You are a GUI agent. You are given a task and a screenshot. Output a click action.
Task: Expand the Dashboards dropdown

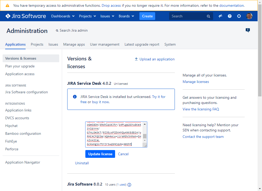click(63, 16)
